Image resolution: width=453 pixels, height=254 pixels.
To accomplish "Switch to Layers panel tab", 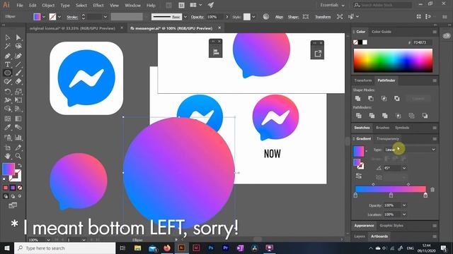I will (360, 236).
